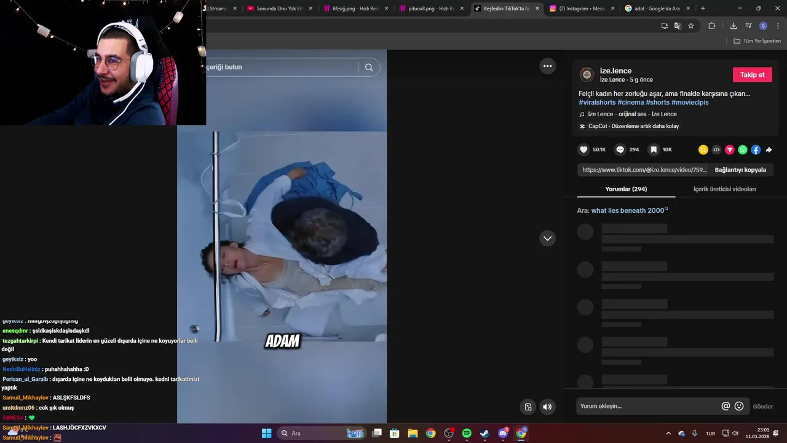Translate this page icon
This screenshot has height=443, width=787.
[x=678, y=26]
